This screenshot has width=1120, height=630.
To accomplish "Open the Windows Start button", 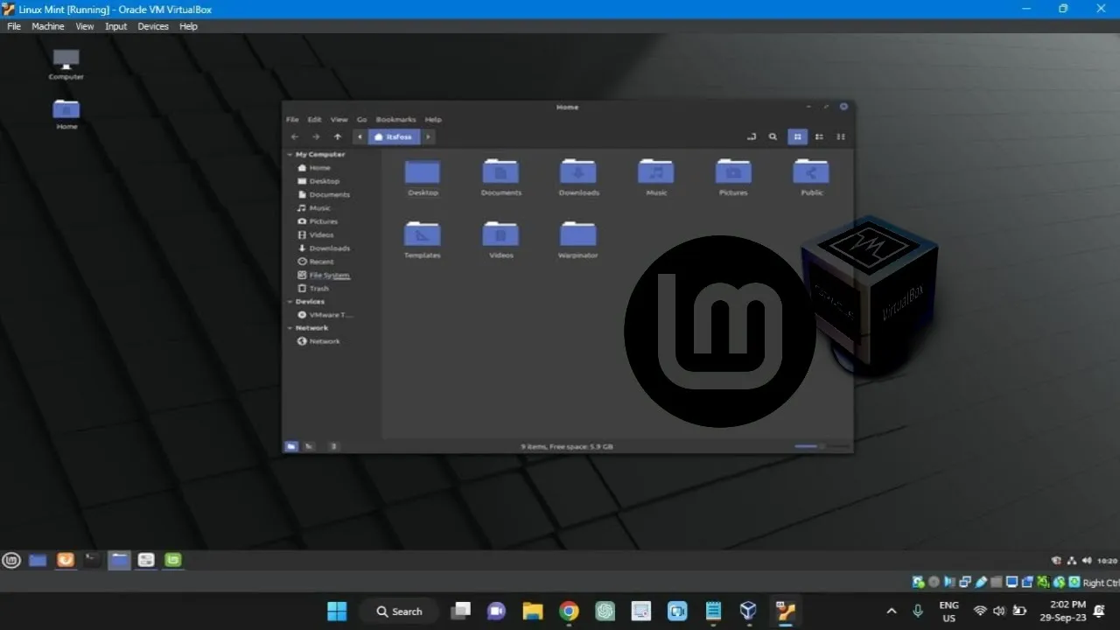I will pos(337,611).
